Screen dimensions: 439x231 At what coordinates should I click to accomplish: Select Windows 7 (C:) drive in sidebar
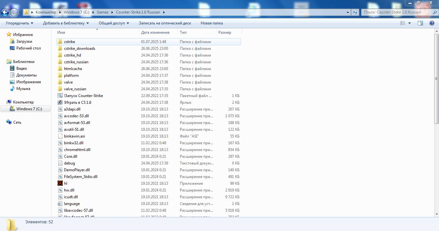tap(26, 109)
